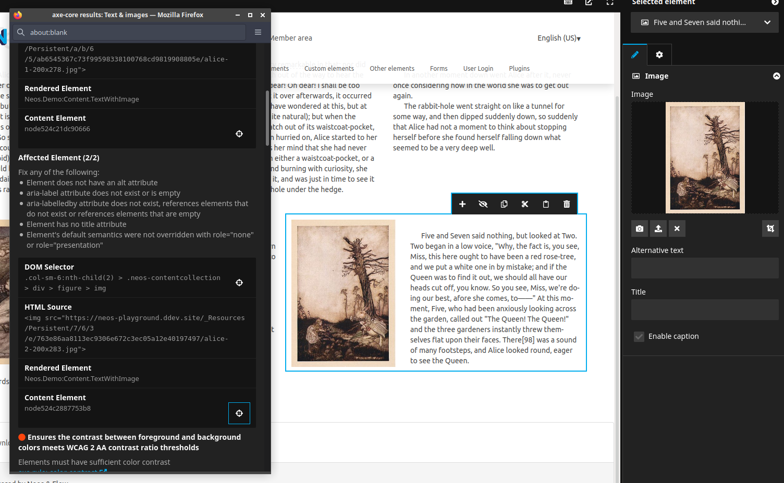Image resolution: width=784 pixels, height=483 pixels.
Task: Open the selected element dropdown
Action: coord(705,22)
